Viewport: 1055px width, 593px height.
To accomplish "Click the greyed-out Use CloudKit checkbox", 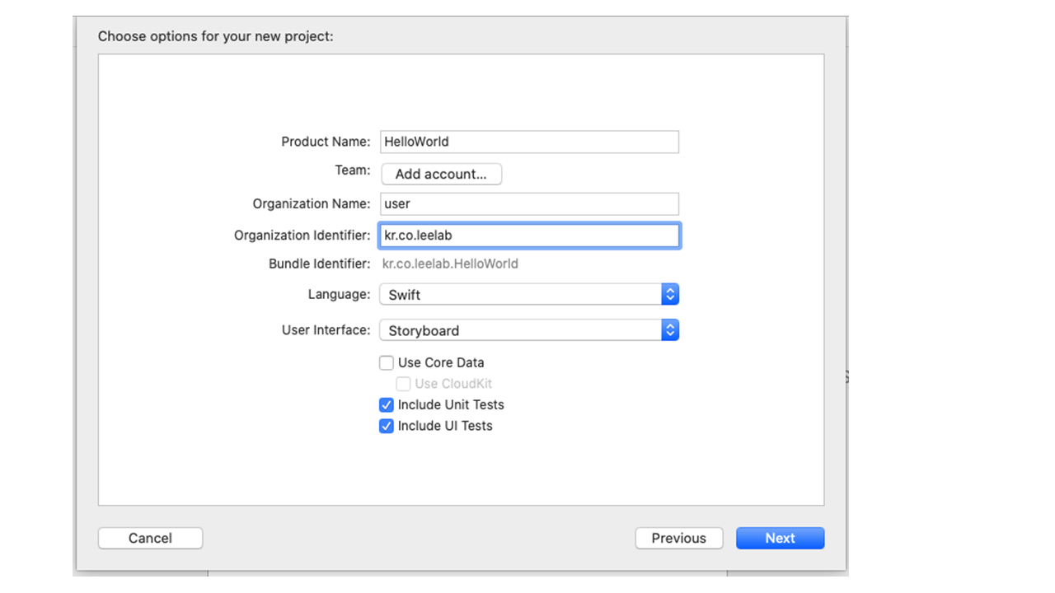I will click(x=403, y=384).
